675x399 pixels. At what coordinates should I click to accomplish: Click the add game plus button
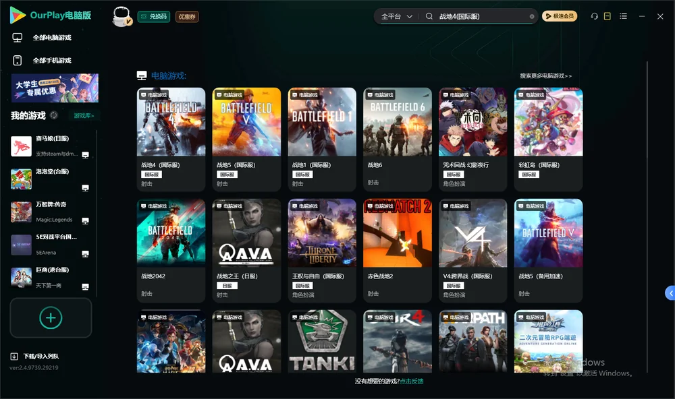pos(51,317)
